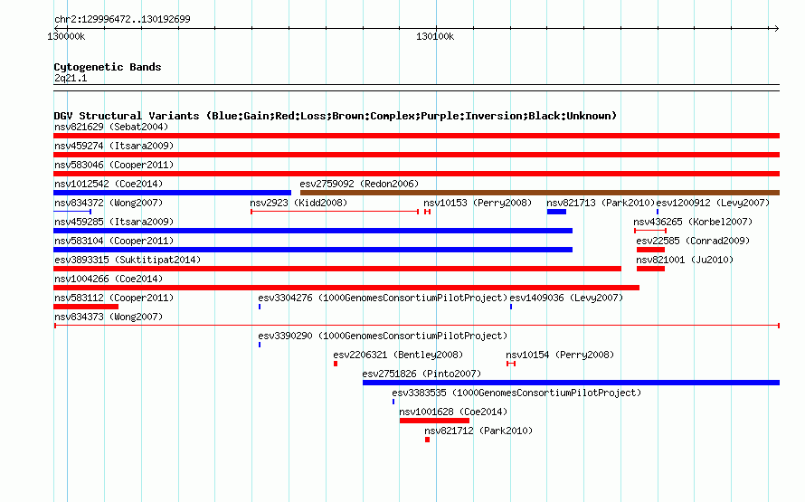The width and height of the screenshot is (805, 502).
Task: Open the nsv459285 (Itsara2009) blue gain bar
Action: pos(313,231)
